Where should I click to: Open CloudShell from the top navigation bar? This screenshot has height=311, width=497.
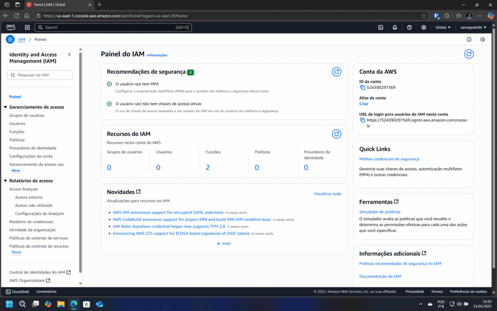point(381,28)
